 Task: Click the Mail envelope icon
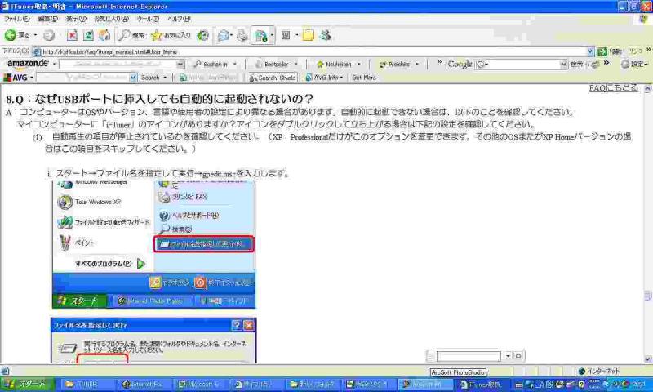pos(223,36)
